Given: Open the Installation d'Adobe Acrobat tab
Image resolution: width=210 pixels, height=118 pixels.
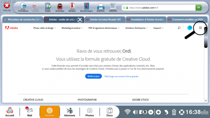Looking at the screenshot, I should (x=146, y=20).
